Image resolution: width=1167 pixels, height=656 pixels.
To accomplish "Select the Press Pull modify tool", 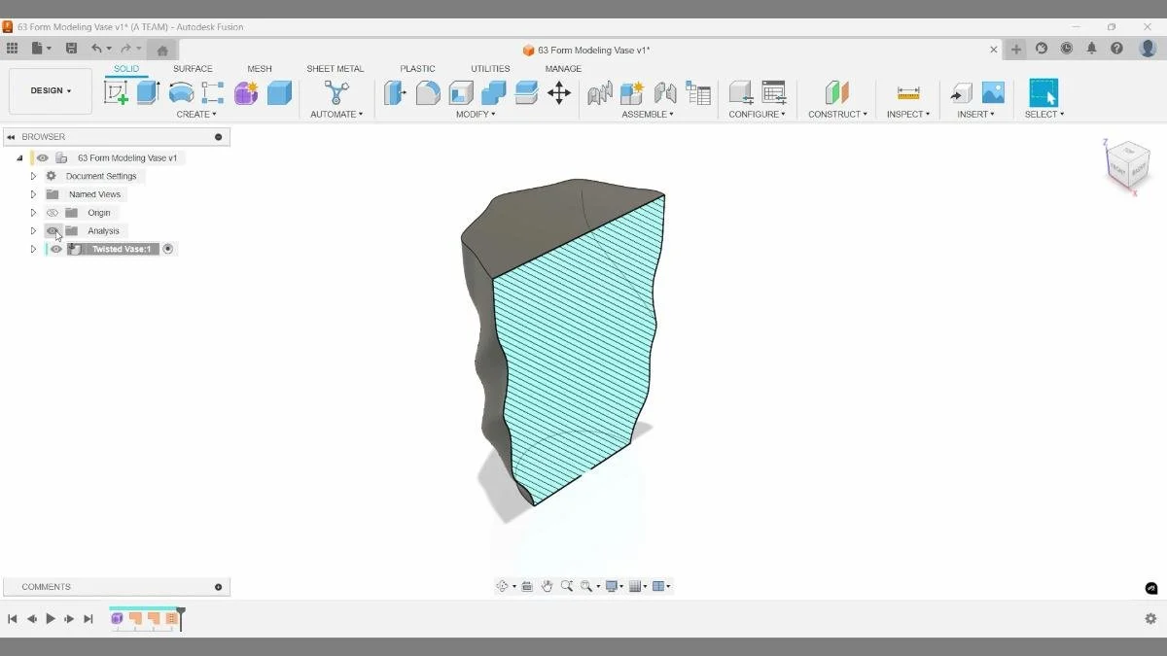I will click(x=395, y=92).
